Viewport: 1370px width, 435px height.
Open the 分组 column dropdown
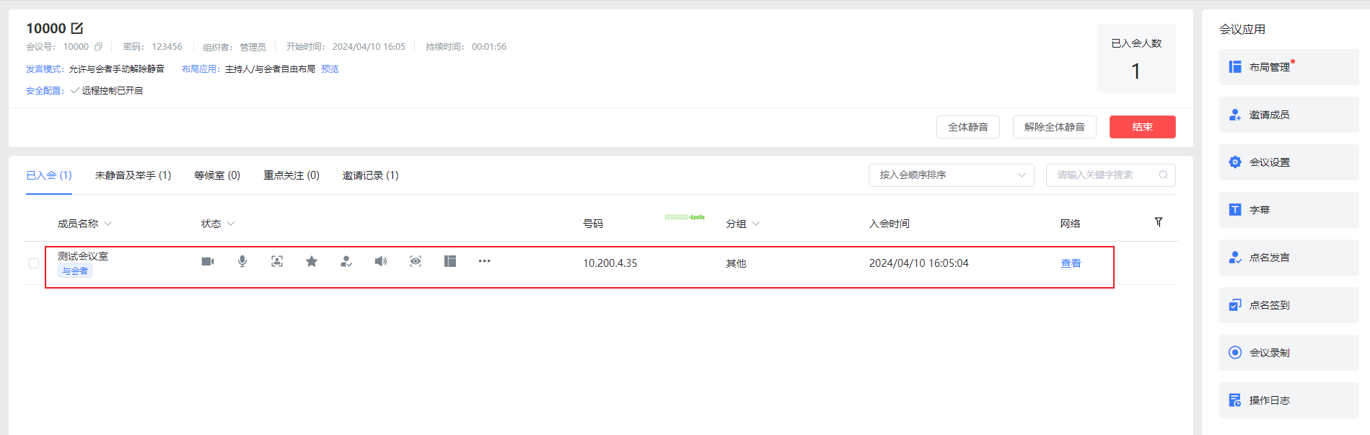(755, 224)
